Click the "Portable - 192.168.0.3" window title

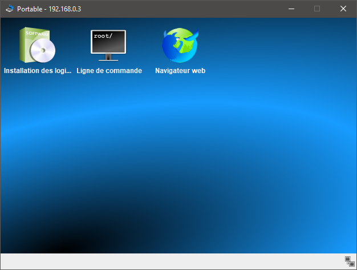[49, 9]
